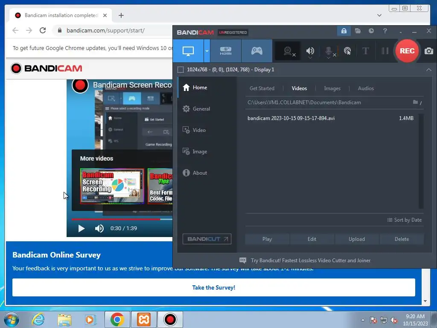
Task: Switch to the Images tab
Action: [332, 88]
